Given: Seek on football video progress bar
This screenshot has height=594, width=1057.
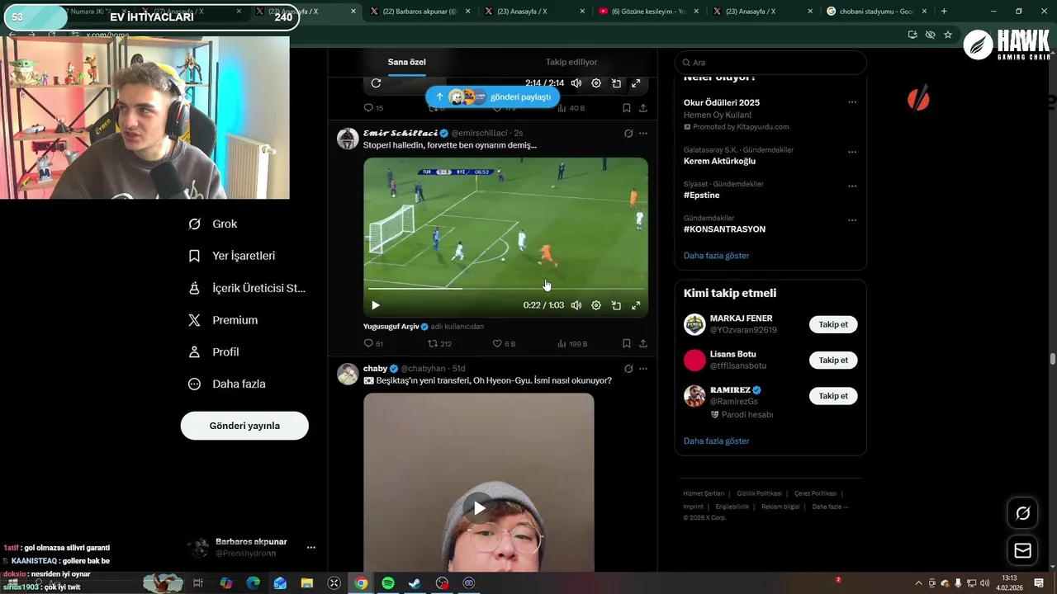Looking at the screenshot, I should coord(505,289).
